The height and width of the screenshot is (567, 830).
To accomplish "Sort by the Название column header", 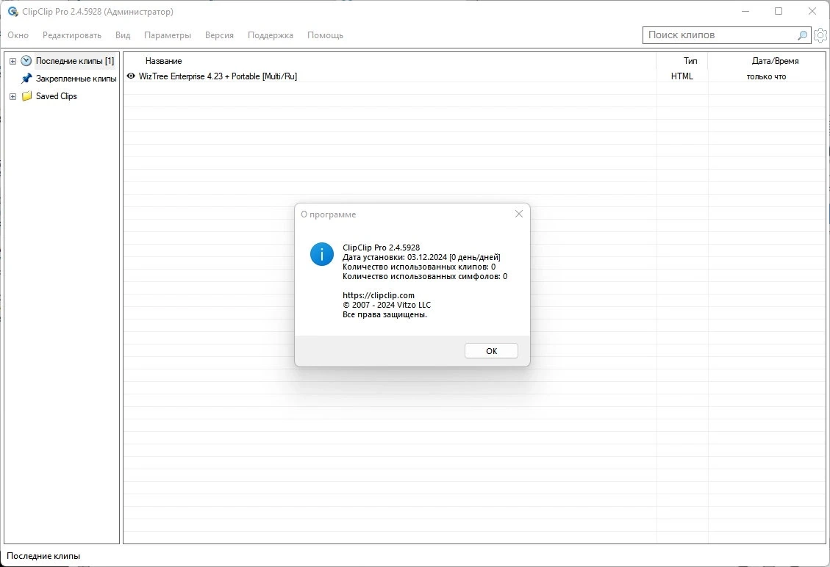I will 163,61.
